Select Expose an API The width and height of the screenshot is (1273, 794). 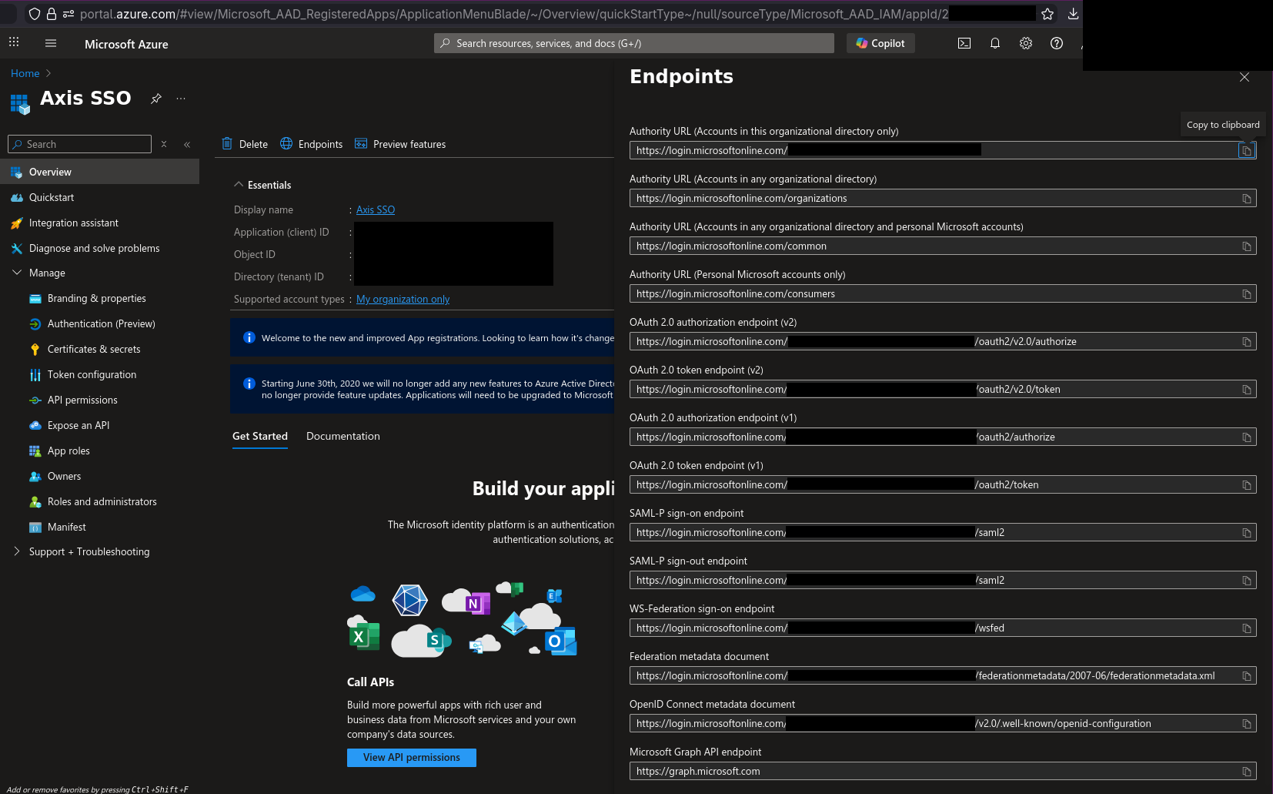[78, 425]
